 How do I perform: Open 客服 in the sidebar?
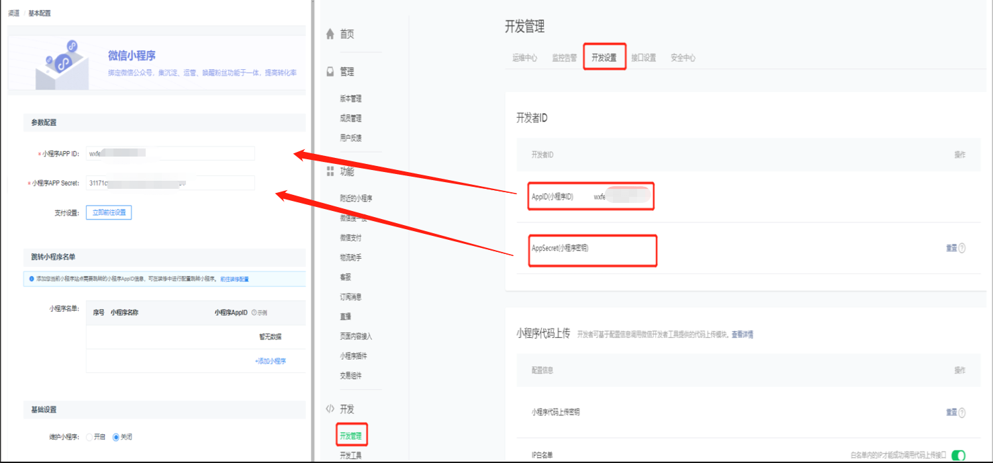tap(345, 277)
